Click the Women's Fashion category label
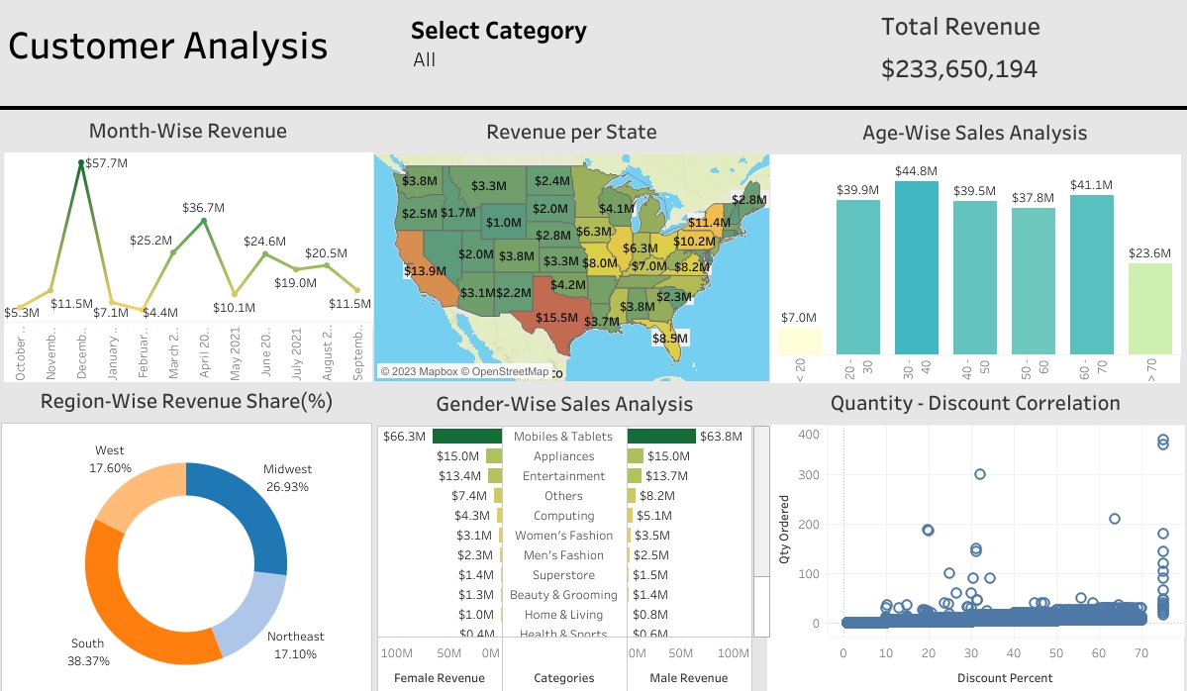 point(564,536)
